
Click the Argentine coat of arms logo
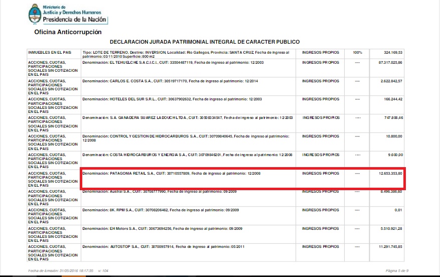[x=35, y=14]
